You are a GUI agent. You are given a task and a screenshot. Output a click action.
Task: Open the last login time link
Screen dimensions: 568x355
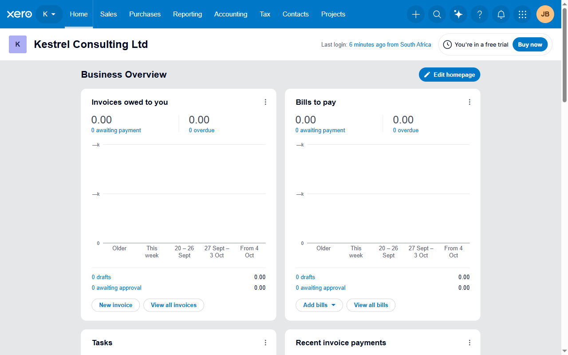click(x=390, y=45)
